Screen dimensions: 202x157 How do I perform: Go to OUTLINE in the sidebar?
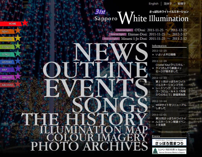pyautogui.click(x=7, y=39)
